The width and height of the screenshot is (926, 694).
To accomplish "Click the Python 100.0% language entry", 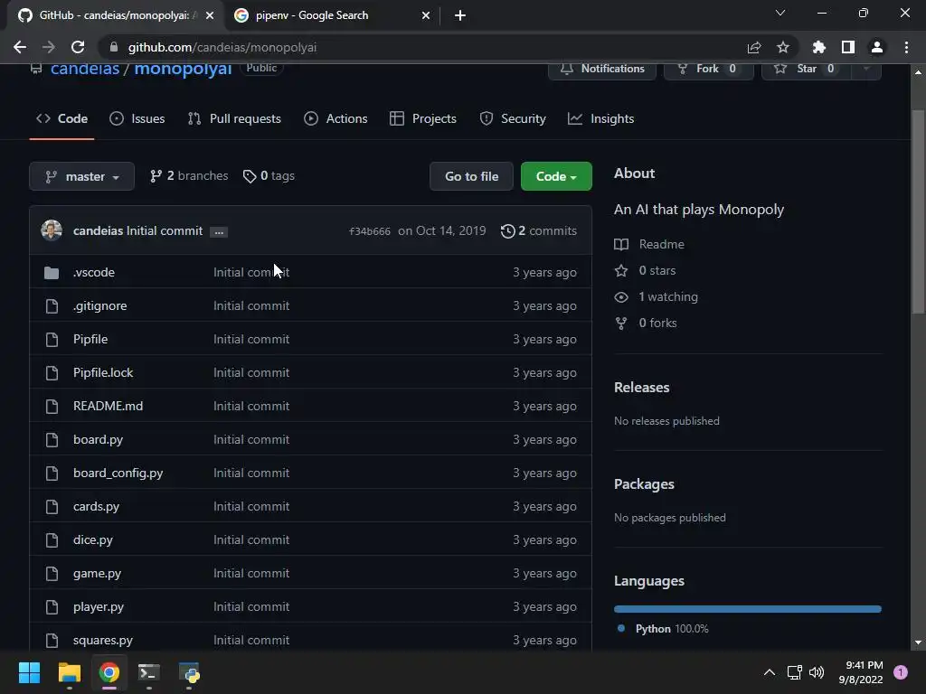I will (x=661, y=629).
